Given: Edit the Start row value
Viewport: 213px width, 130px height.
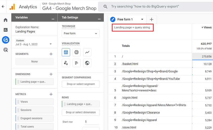Looking at the screenshot, I should point(92,122).
